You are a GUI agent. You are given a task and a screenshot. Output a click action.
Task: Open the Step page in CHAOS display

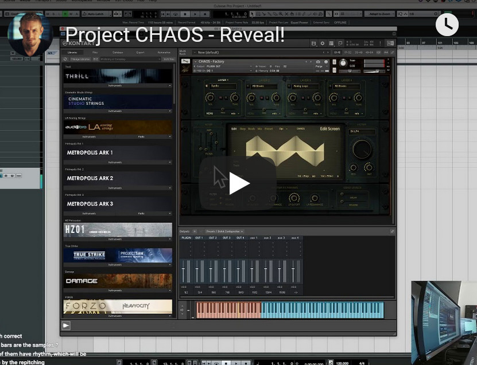(242, 129)
